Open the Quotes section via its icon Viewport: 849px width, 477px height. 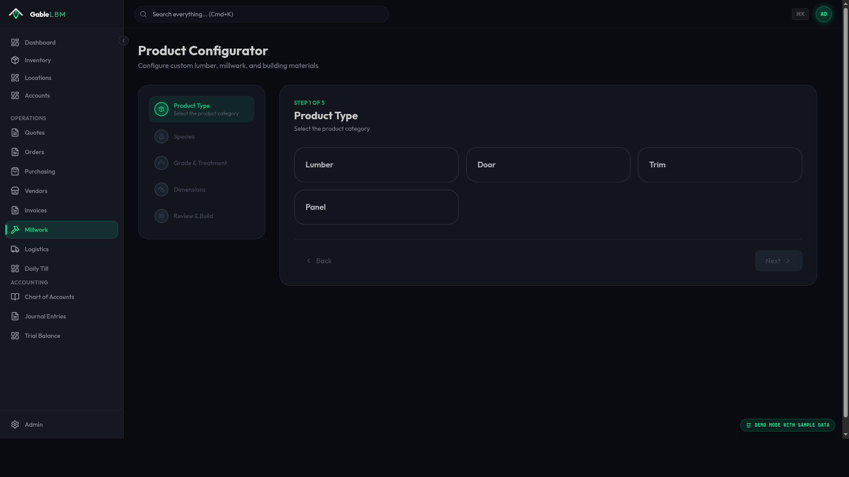(x=15, y=132)
